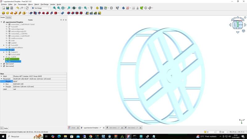
Task: Expand the Corpo012 tree node
Action: pos(4,52)
